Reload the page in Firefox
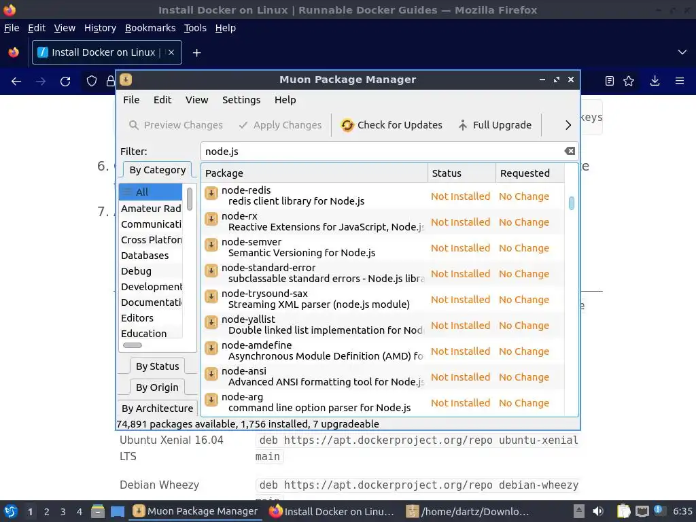This screenshot has width=696, height=522. [65, 82]
